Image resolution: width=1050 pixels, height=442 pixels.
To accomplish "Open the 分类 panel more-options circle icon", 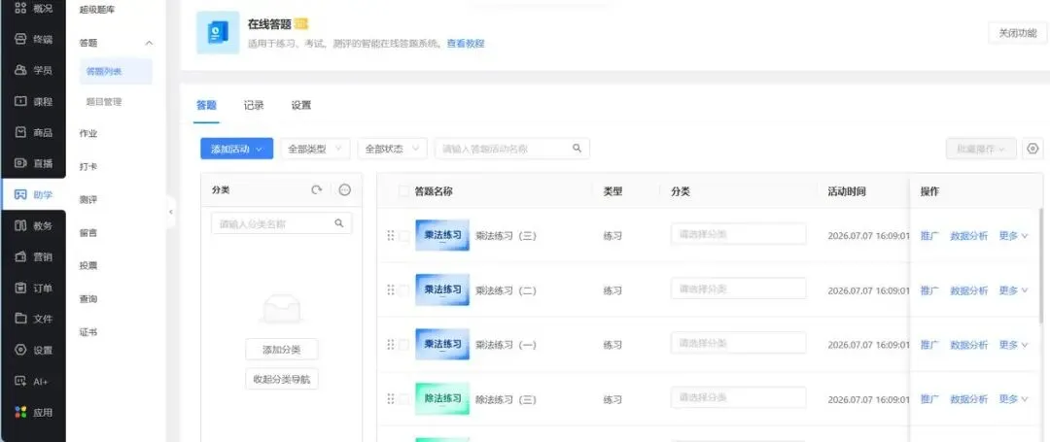I will coord(345,189).
